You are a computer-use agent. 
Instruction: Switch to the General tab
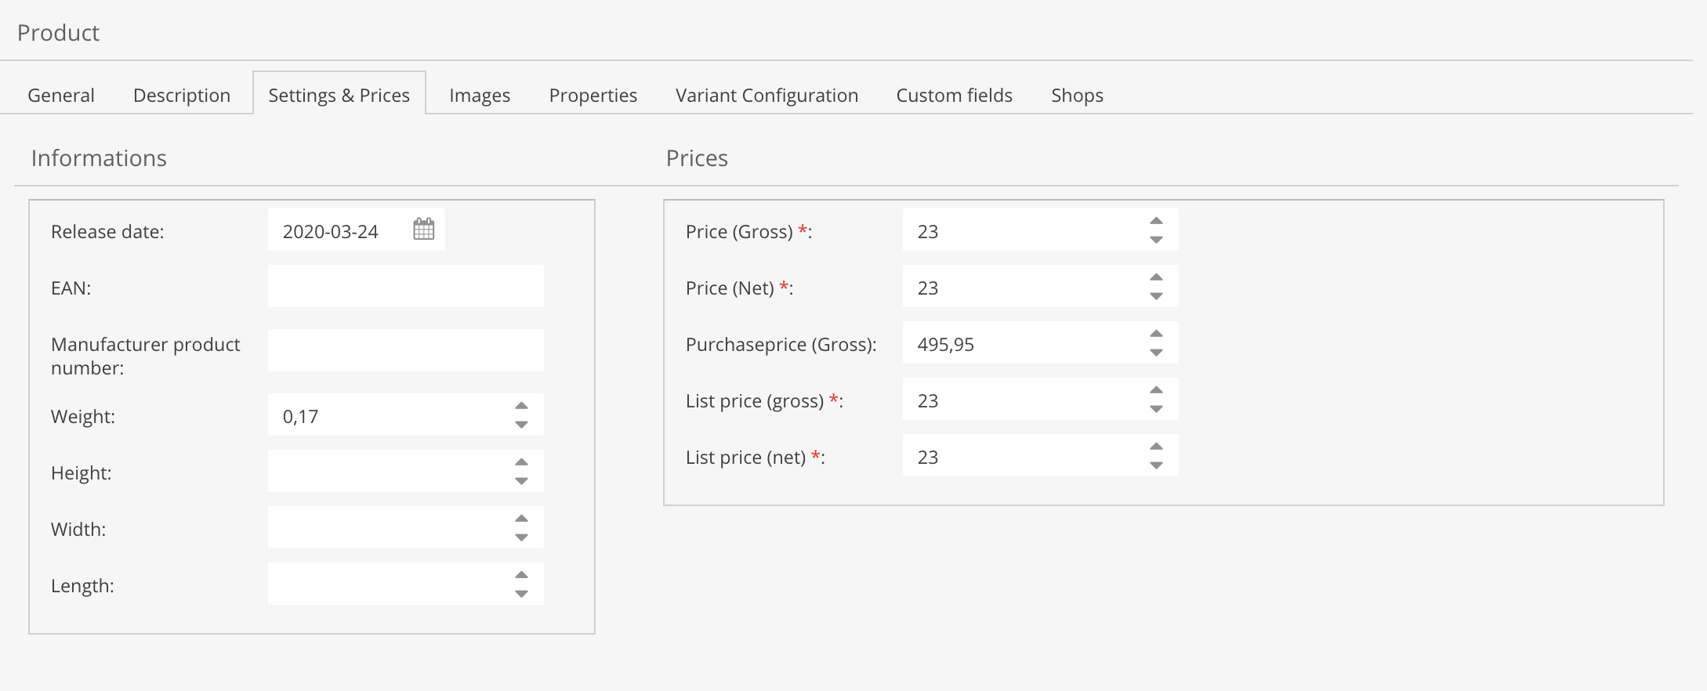[x=61, y=96]
